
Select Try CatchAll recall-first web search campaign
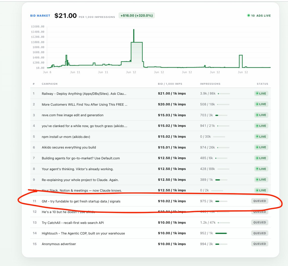coord(73,223)
